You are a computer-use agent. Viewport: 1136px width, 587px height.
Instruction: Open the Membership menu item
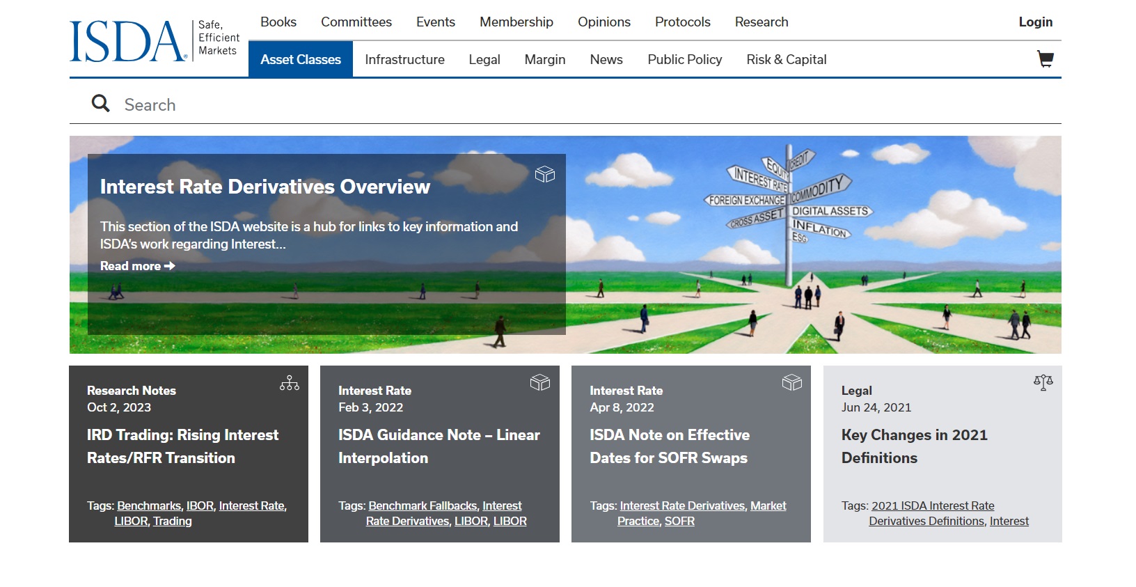point(516,22)
